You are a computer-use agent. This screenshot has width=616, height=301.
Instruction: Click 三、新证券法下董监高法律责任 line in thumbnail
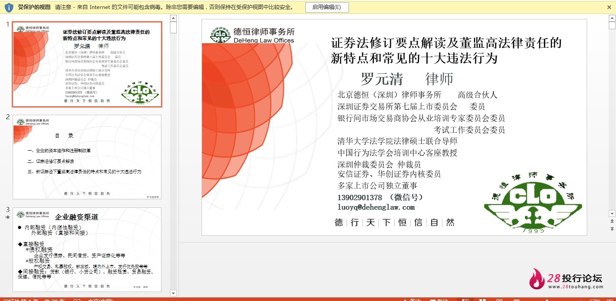pos(84,171)
